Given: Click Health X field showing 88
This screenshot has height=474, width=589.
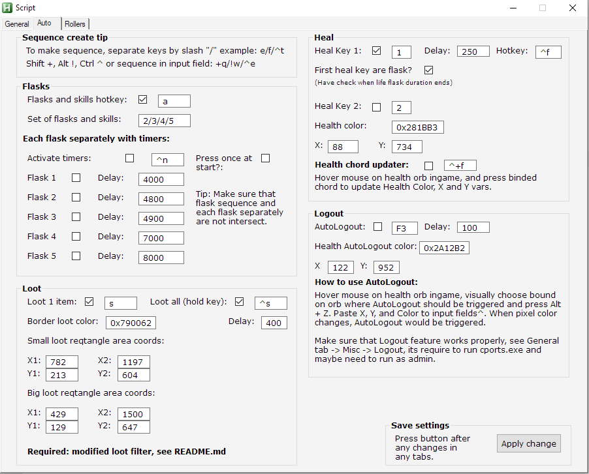Looking at the screenshot, I should click(x=343, y=147).
